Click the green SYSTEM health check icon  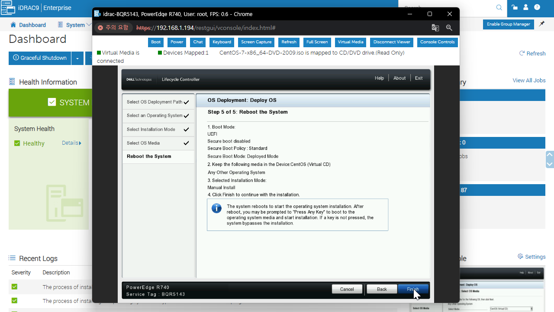[52, 102]
